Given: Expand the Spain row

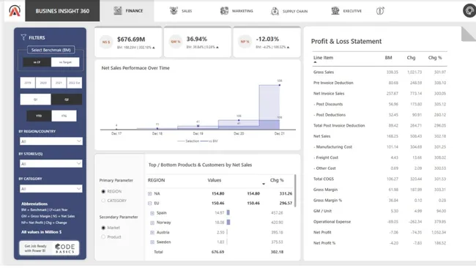Looking at the screenshot, I should point(152,213).
